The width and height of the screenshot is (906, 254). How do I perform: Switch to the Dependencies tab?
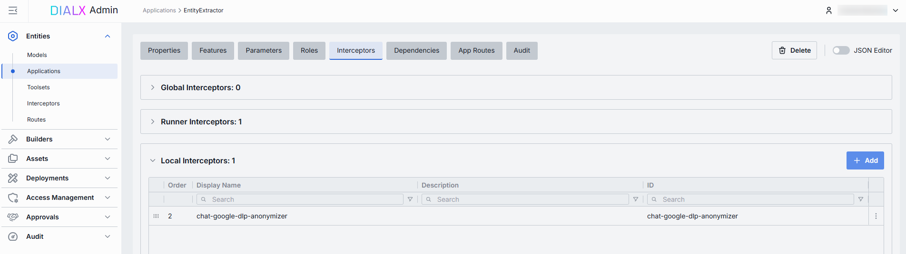click(416, 50)
